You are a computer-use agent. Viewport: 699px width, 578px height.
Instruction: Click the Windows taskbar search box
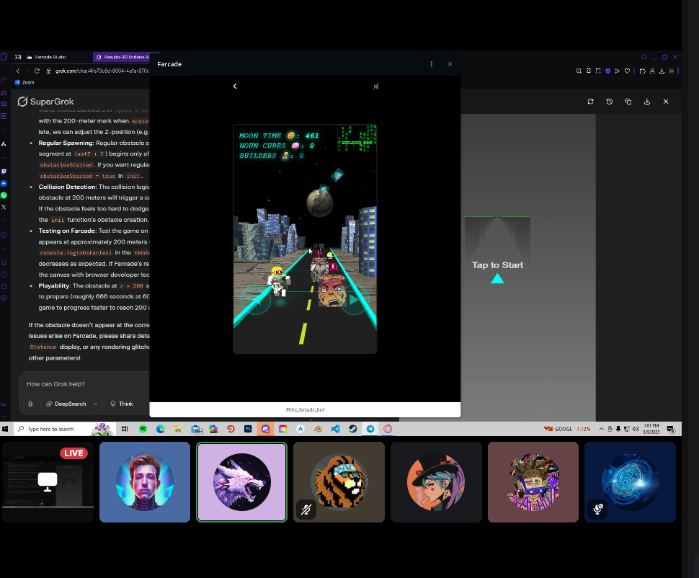pos(65,429)
